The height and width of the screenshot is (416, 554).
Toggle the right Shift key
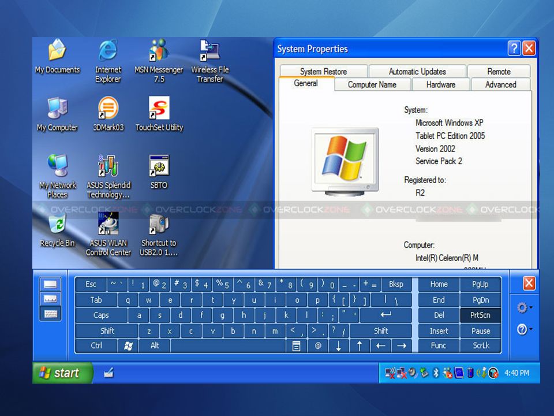click(x=380, y=330)
